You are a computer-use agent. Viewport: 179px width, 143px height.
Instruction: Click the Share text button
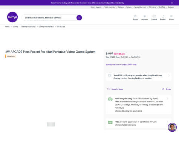(168, 89)
